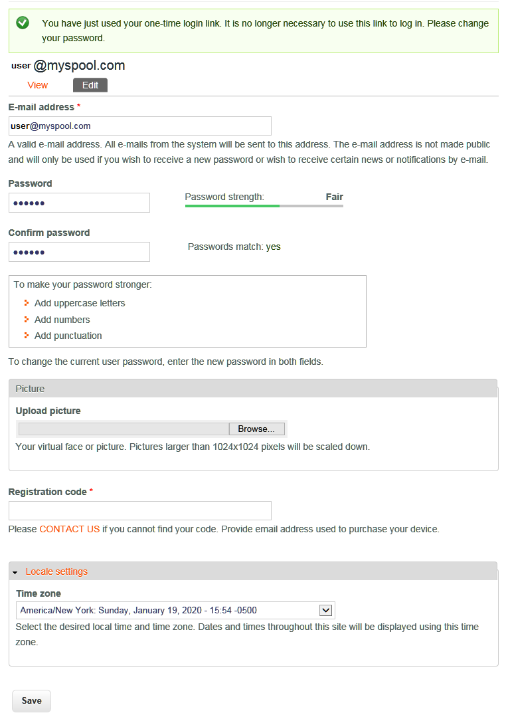Click the Confirm password field
This screenshot has width=508, height=723.
[79, 252]
